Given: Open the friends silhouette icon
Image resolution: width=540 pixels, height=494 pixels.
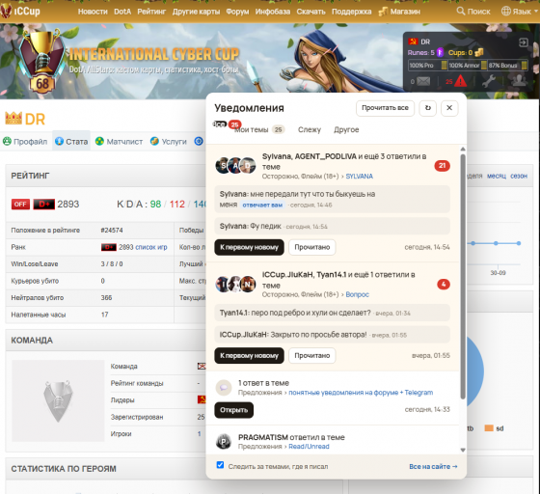Looking at the screenshot, I should [x=519, y=81].
